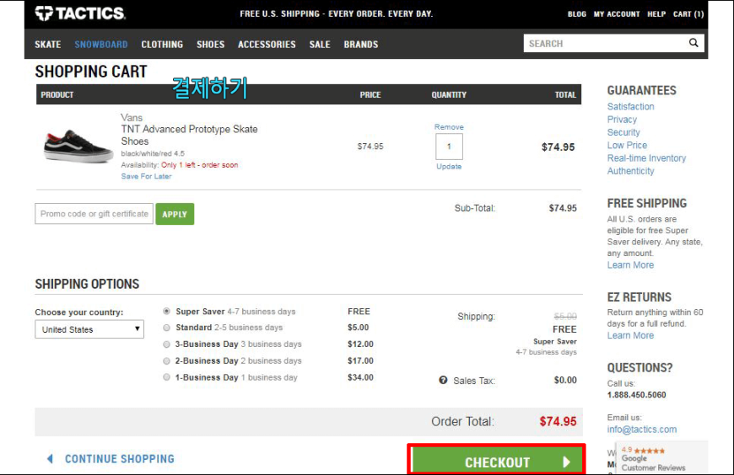Choose 2-Business Day shipping option
The image size is (734, 475).
click(x=167, y=361)
